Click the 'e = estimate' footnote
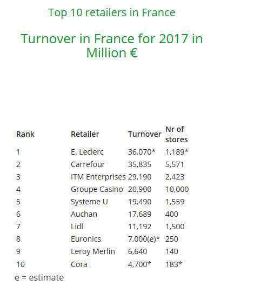Screen dimensions: 261x286 click(39, 277)
